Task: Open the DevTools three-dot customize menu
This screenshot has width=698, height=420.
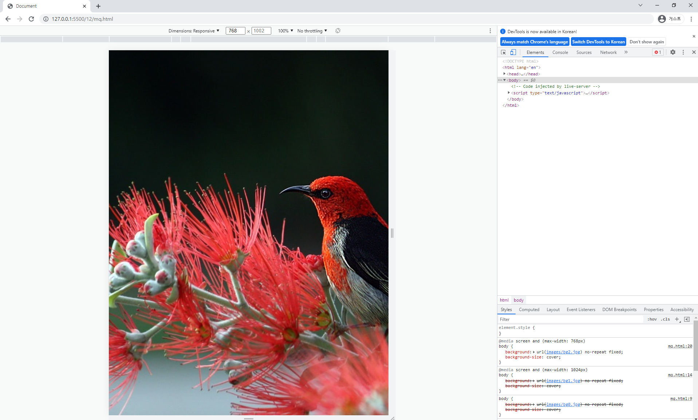Action: 683,52
